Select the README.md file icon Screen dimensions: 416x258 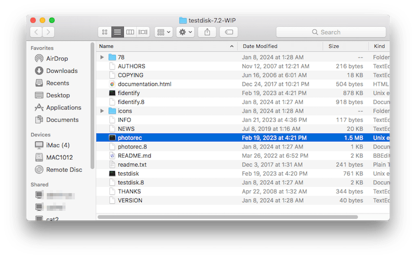point(112,156)
